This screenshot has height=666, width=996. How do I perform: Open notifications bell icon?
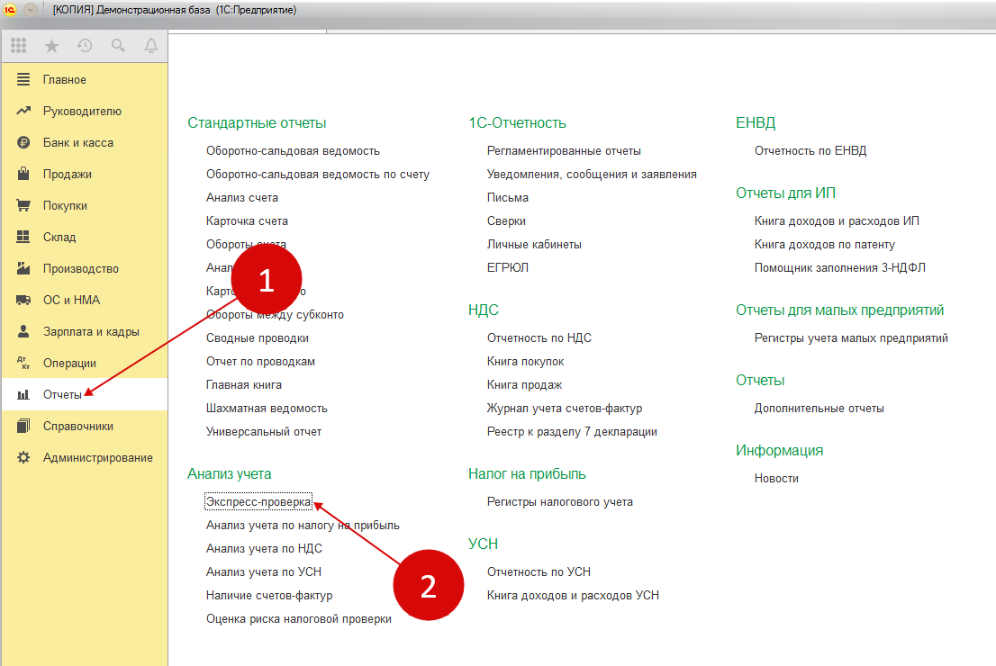tap(150, 46)
